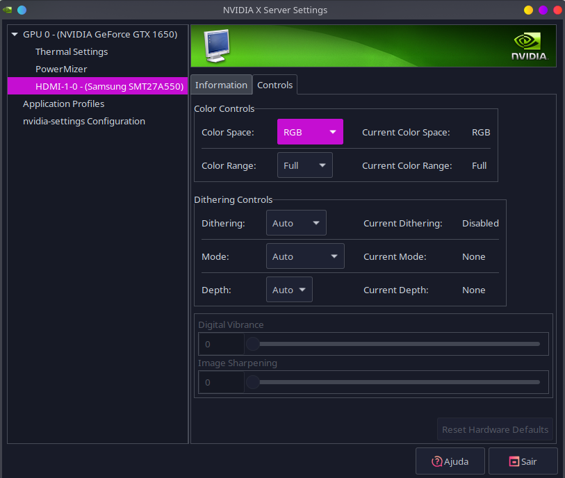Click the Ajuda help button

(x=450, y=461)
